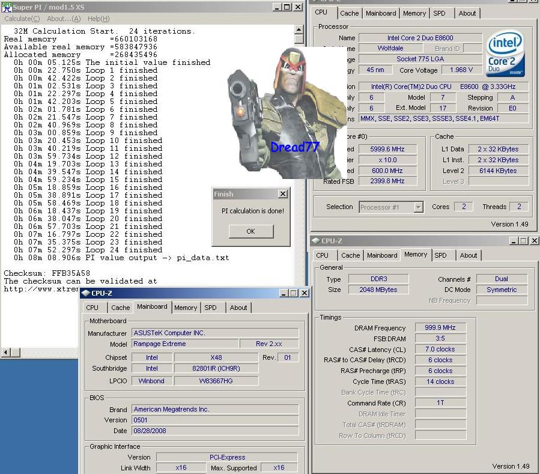Close the Finish dialog with X
The width and height of the screenshot is (540, 474).
[283, 194]
